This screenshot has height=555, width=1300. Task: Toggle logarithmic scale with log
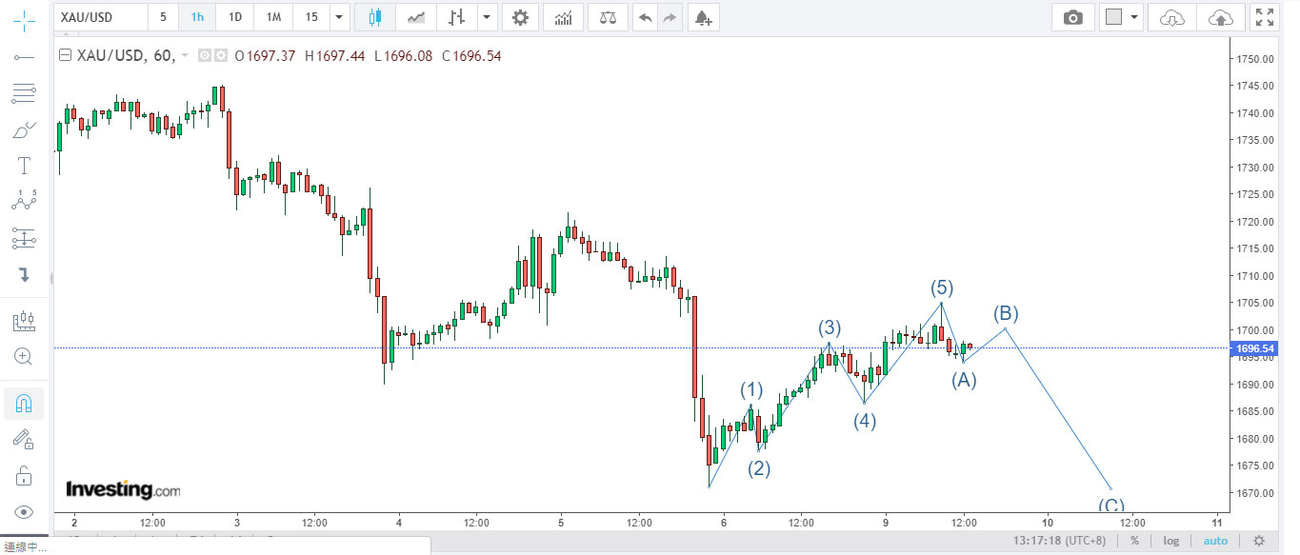coord(1170,541)
